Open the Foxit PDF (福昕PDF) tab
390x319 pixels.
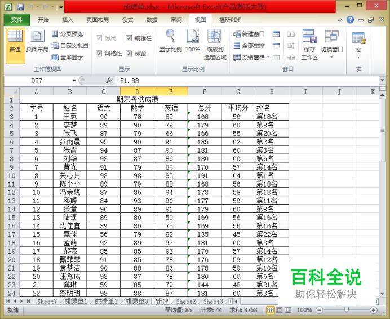(230, 20)
